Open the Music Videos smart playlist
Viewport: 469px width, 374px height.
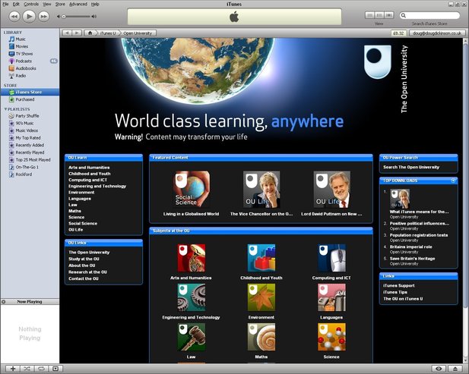coord(27,130)
